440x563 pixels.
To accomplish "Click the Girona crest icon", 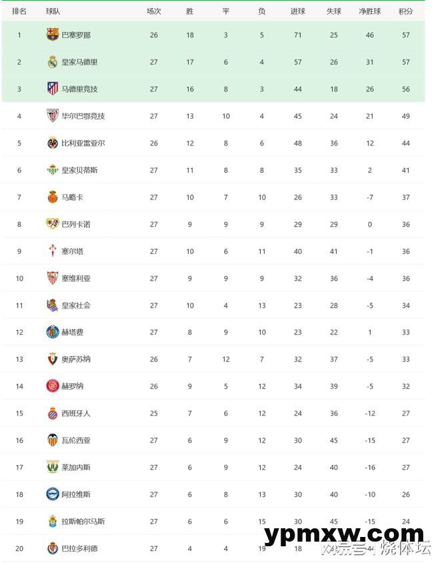I will [x=53, y=386].
